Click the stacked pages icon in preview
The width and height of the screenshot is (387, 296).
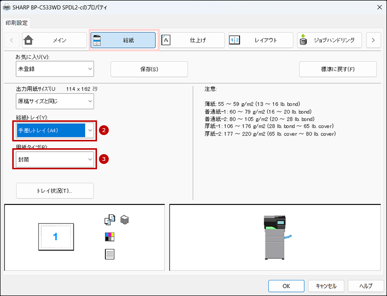coord(124,220)
